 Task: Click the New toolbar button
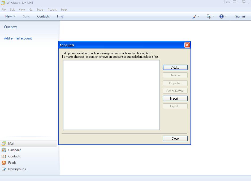8,16
